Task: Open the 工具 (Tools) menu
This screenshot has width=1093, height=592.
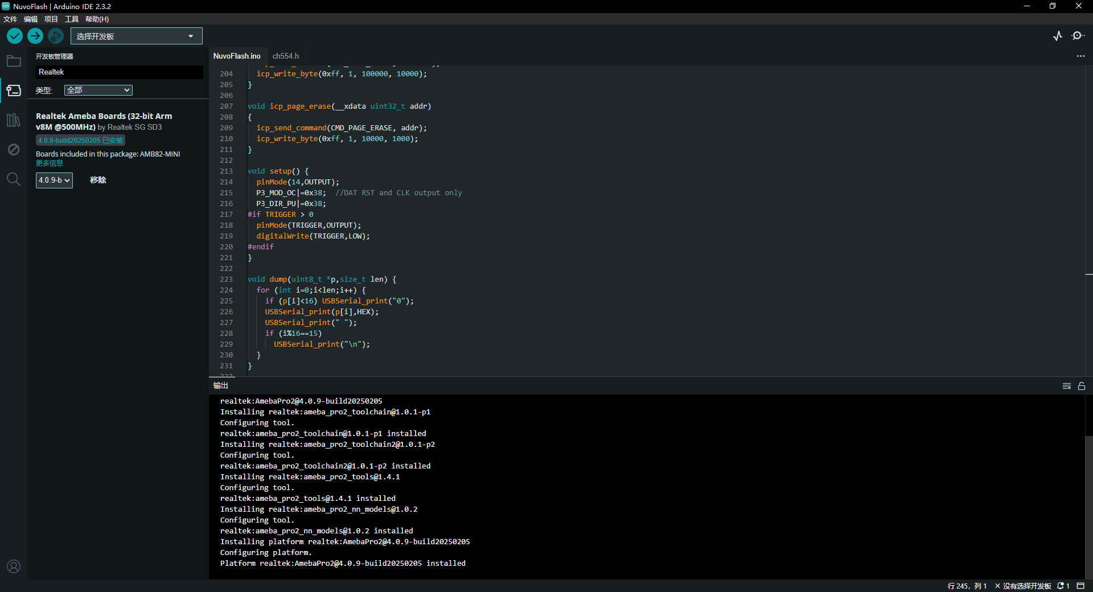Action: point(72,19)
